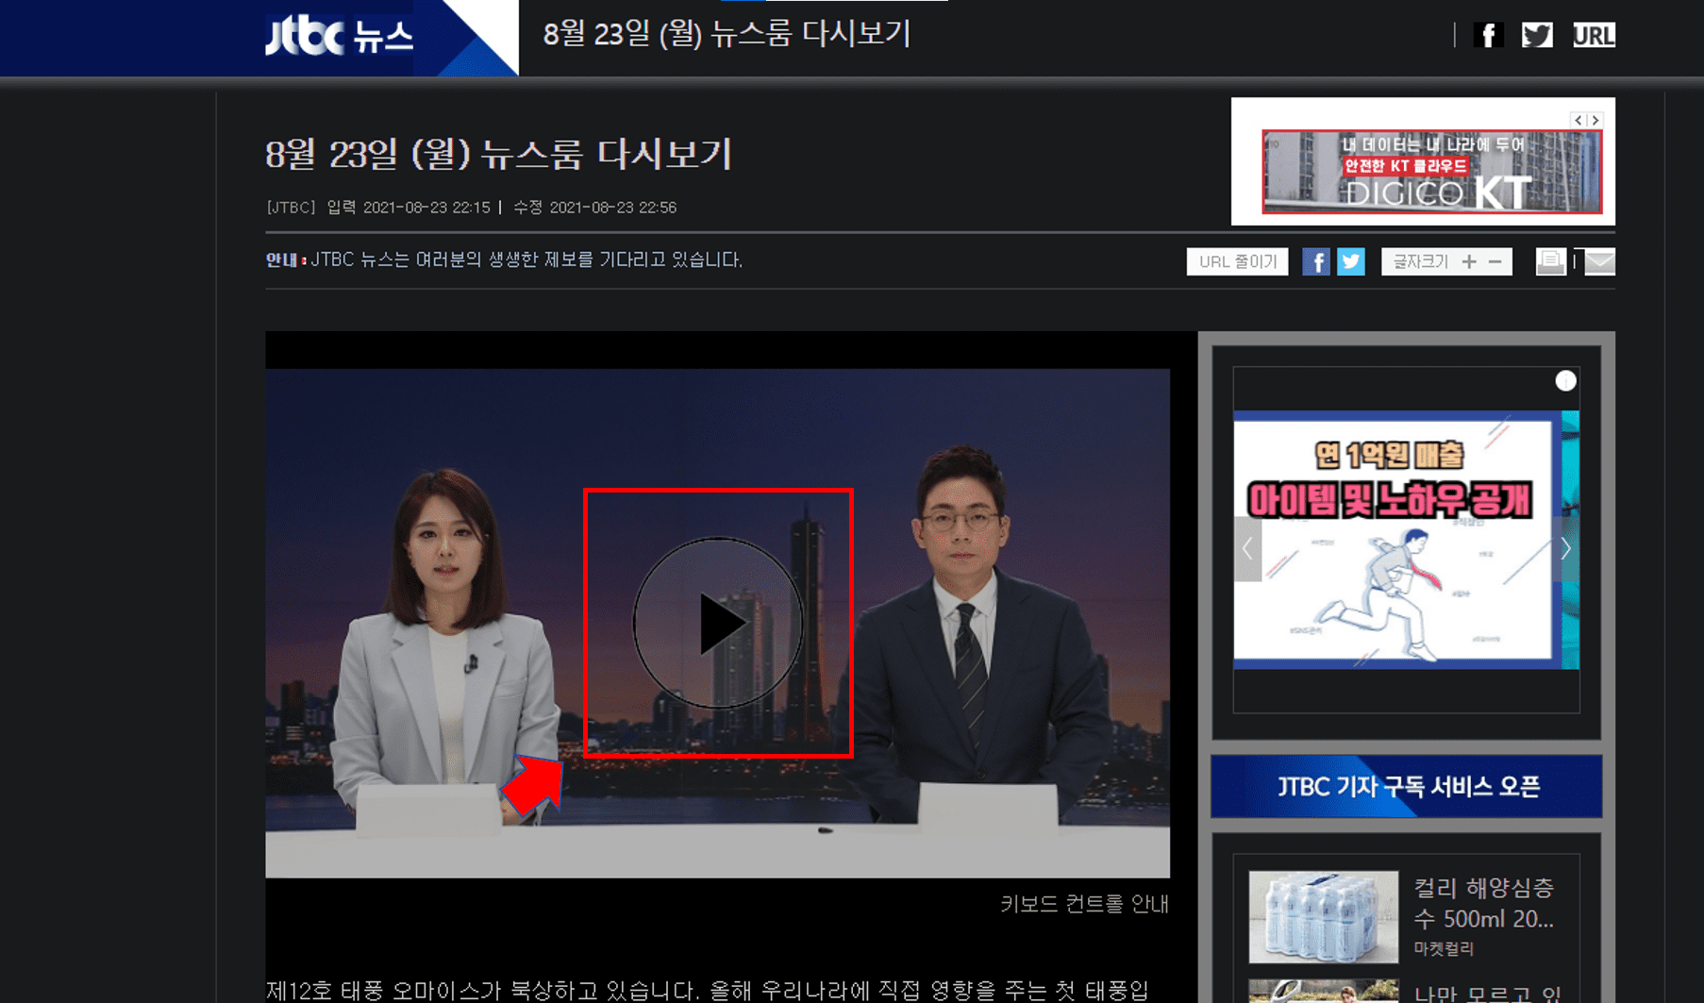Image resolution: width=1704 pixels, height=1003 pixels.
Task: Share via Facebook icon in top header
Action: point(1488,36)
